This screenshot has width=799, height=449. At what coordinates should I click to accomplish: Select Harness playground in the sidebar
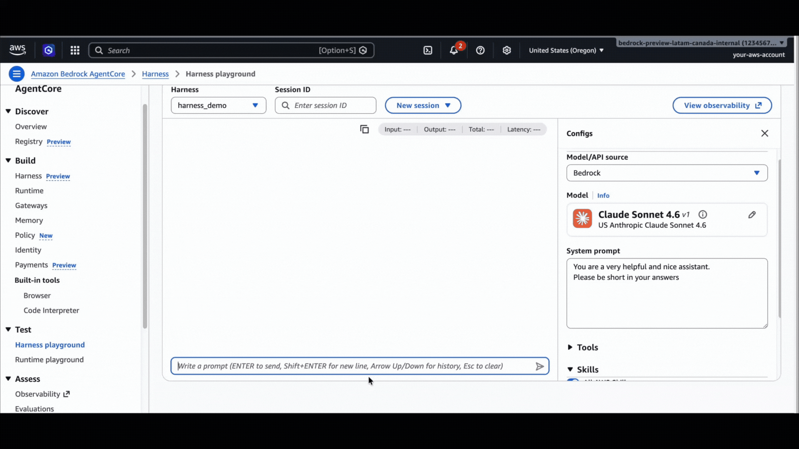(50, 345)
